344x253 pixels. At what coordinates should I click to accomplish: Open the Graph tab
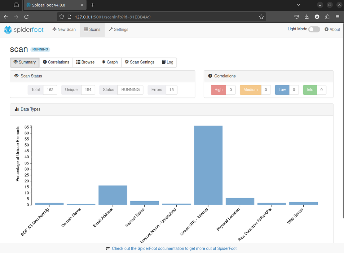point(110,62)
